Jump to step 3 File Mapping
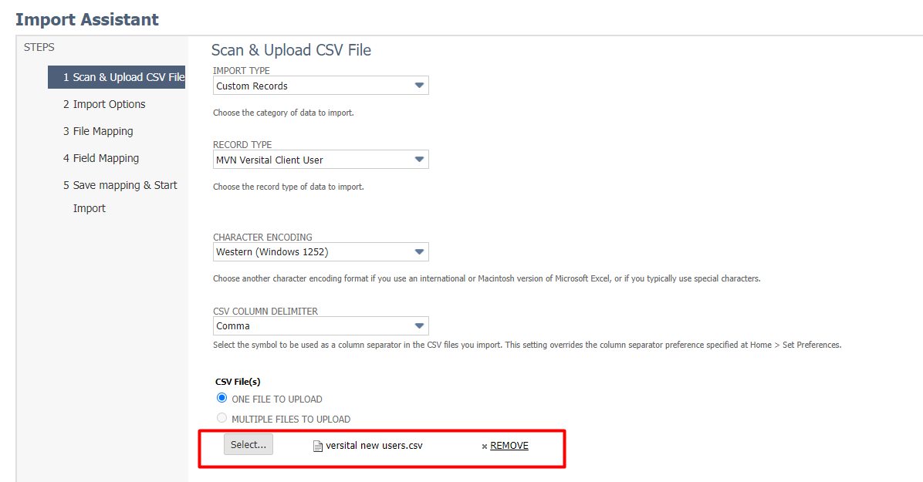Viewport: 923px width, 482px height. [98, 131]
